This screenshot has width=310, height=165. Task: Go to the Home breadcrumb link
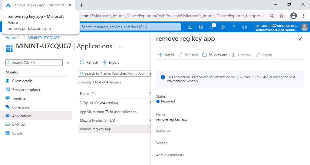click(11, 37)
